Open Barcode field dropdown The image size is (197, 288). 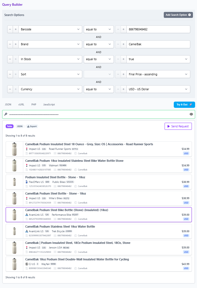[50, 29]
